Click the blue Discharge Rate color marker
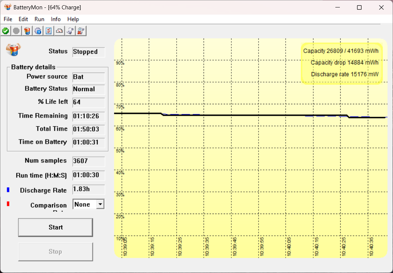Screen dimensions: 393x273 8,190
